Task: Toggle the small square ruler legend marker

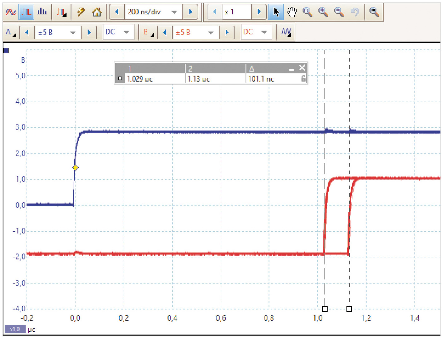Action: click(x=120, y=78)
